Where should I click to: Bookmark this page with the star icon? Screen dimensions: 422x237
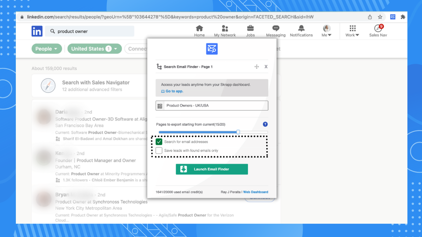(380, 17)
